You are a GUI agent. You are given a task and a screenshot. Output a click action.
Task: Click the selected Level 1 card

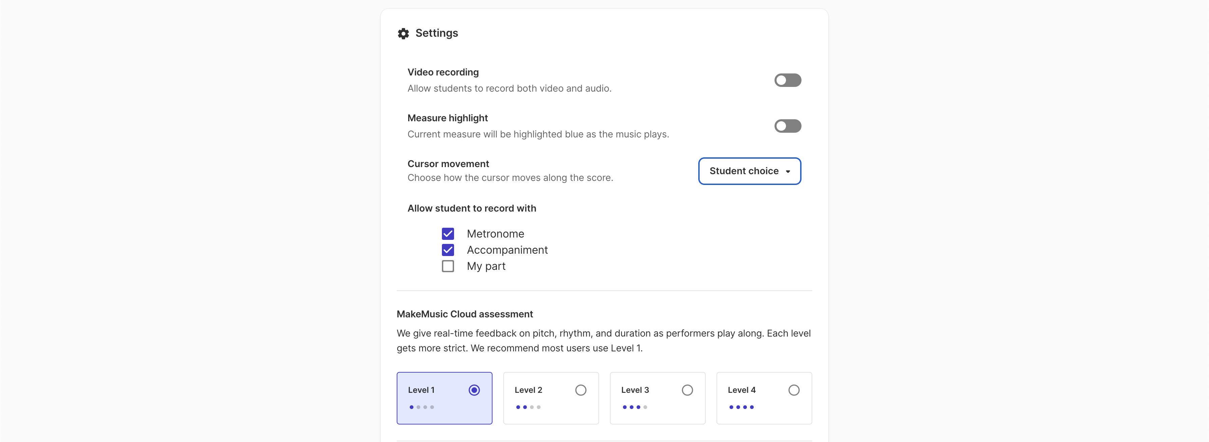[x=444, y=398]
